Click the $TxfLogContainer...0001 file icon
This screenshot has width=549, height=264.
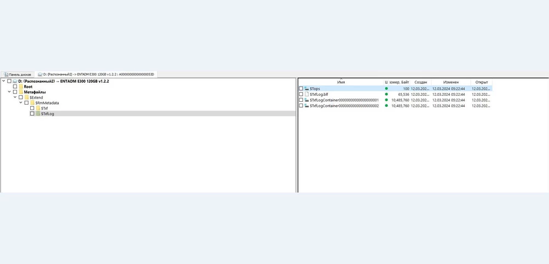pyautogui.click(x=306, y=100)
